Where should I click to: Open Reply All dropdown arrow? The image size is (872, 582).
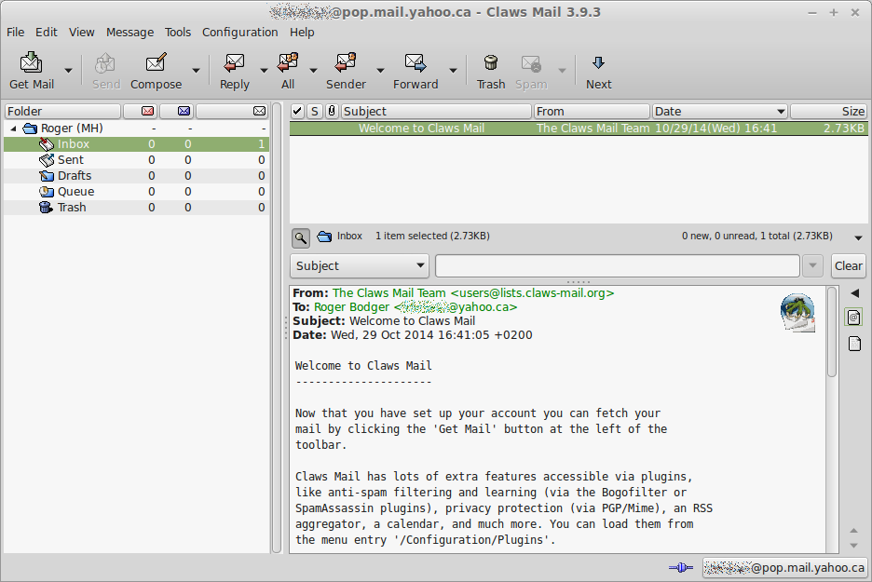tap(313, 70)
